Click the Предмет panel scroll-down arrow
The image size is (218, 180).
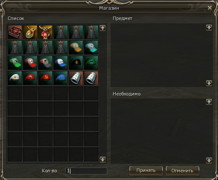click(209, 83)
